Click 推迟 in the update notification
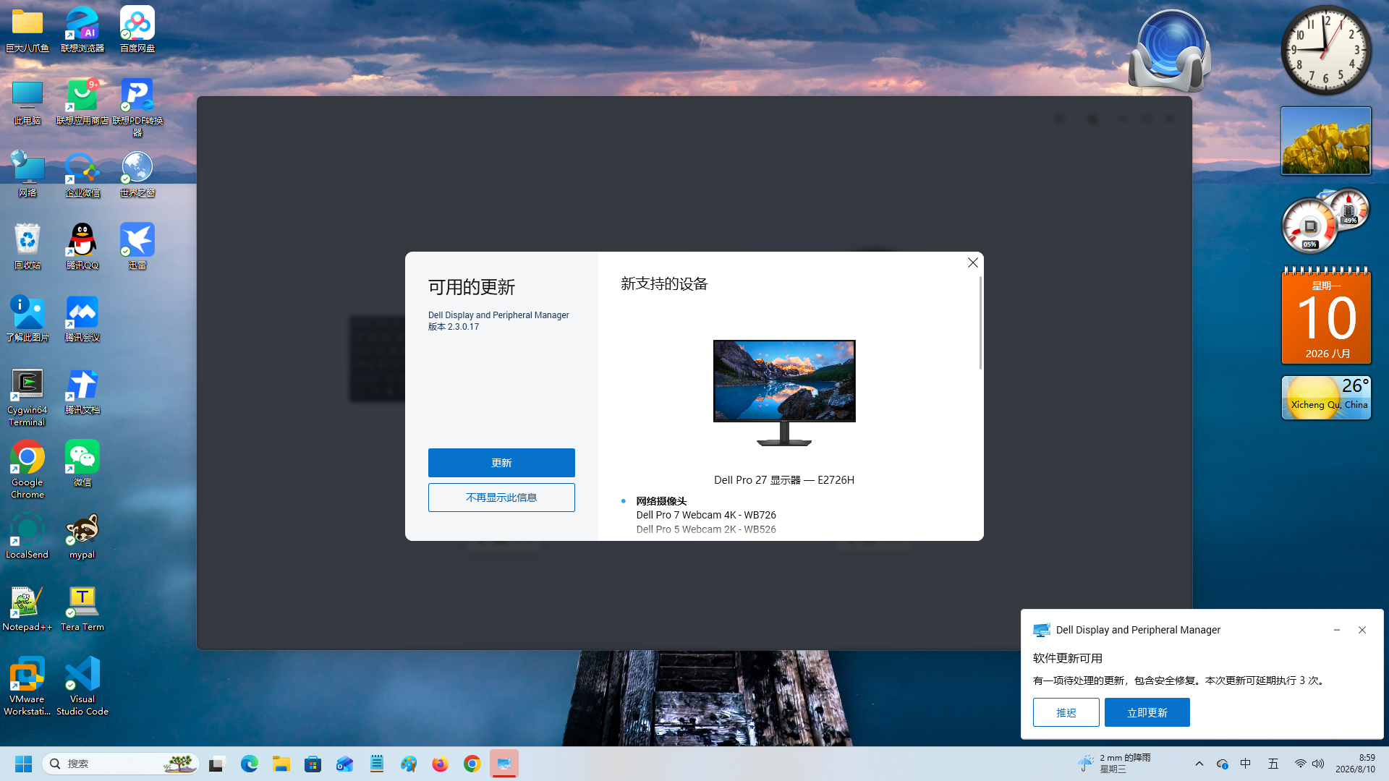 click(1066, 712)
